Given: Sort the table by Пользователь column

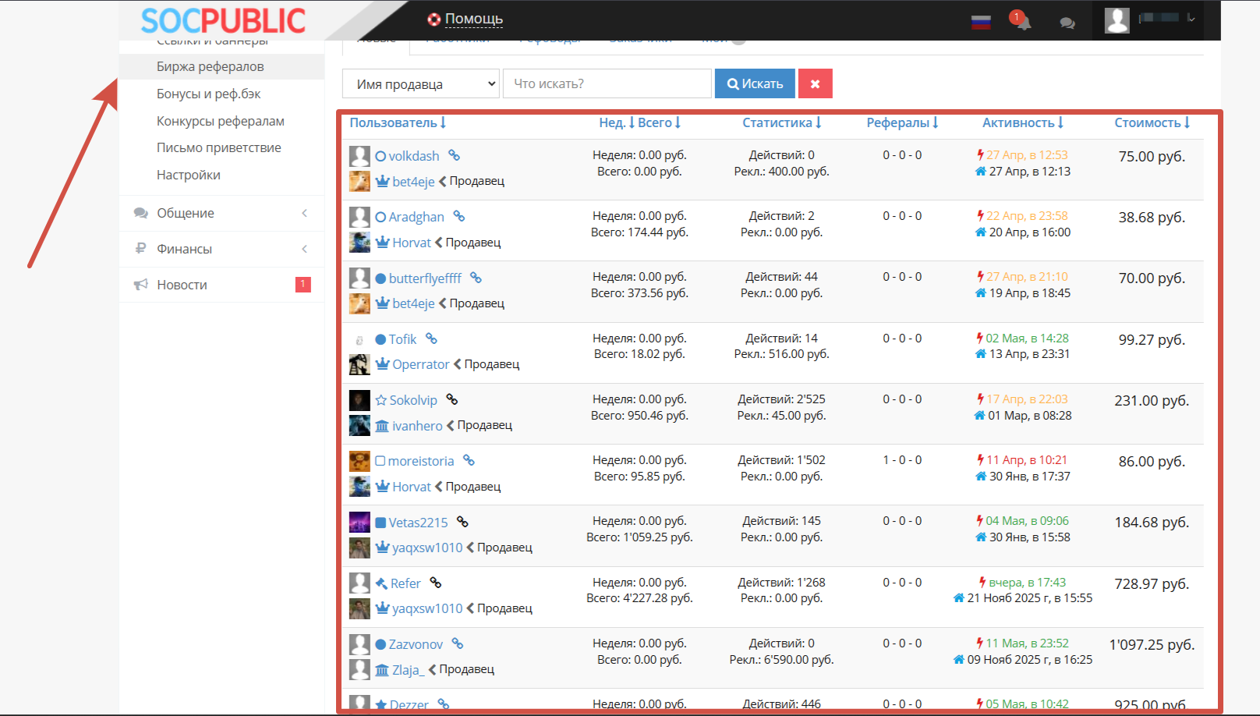Looking at the screenshot, I should [398, 122].
